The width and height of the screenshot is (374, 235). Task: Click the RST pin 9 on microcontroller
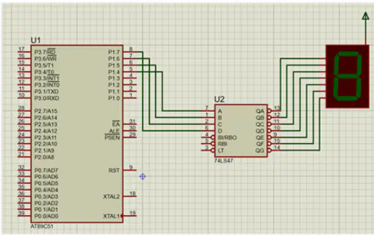pos(130,170)
